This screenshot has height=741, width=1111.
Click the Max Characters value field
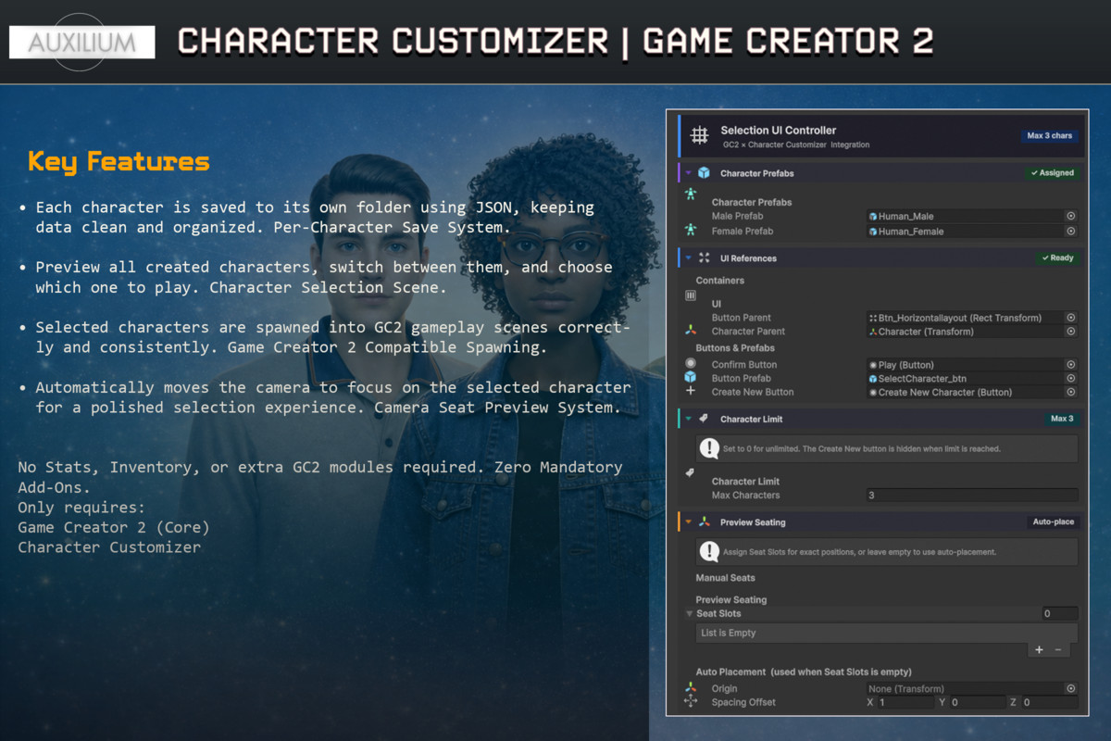pos(972,496)
